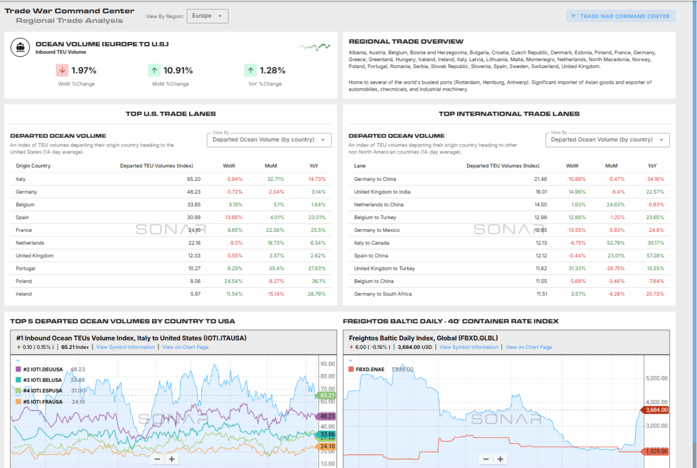Screen dimensions: 697x468
Task: Zoom out on the Italy ocean volume chart
Action: tap(157, 459)
